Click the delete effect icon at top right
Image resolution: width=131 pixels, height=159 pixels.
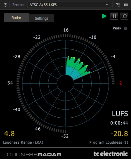pyautogui.click(x=126, y=5)
